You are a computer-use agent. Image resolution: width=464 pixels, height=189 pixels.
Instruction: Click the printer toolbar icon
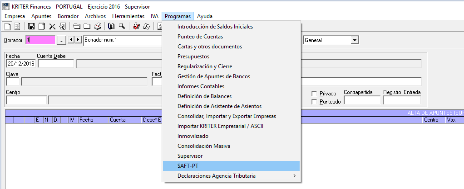(98, 26)
